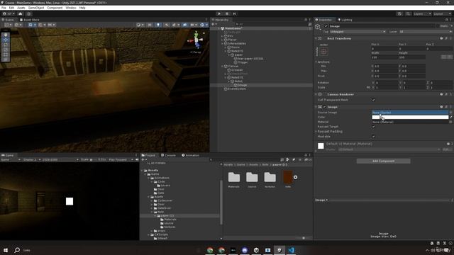Viewport: 454px width, 255px height.
Task: Toggle scene lighting bulb icon
Action: 158,25
